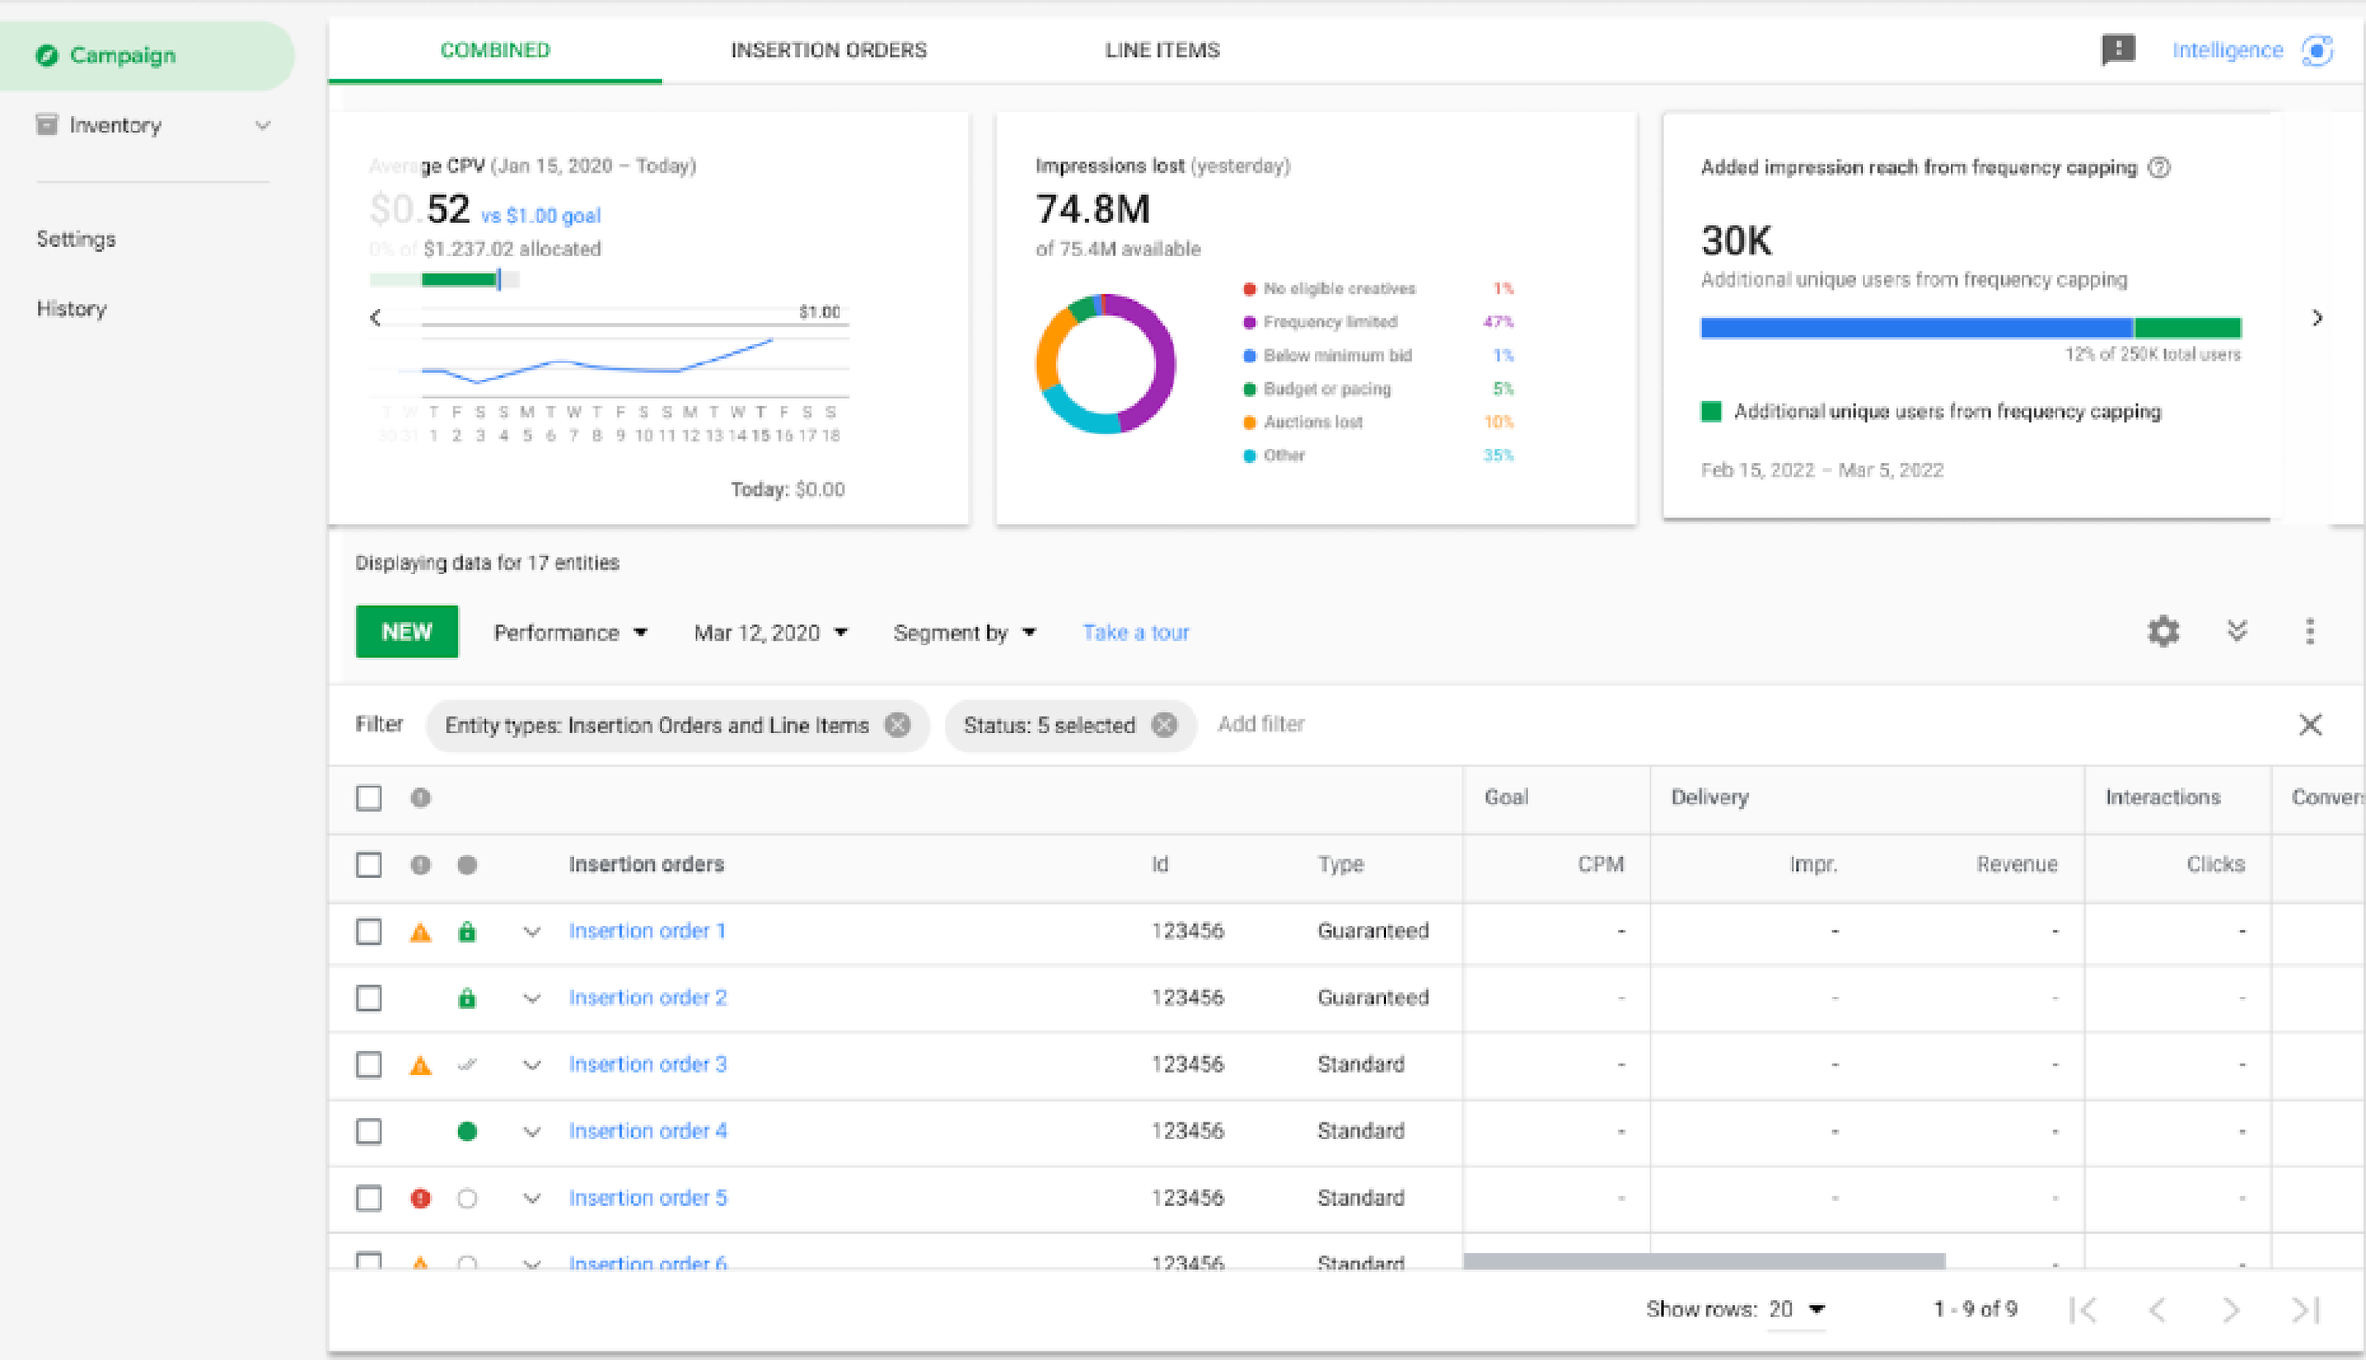Click the double chevron collapse icon

pyautogui.click(x=2237, y=631)
